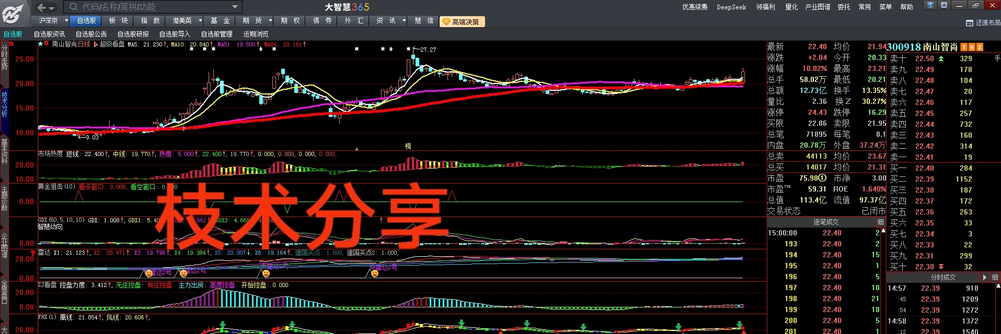Open 自选股导入 sub-tab
Image resolution: width=1001 pixels, height=334 pixels.
tap(175, 34)
